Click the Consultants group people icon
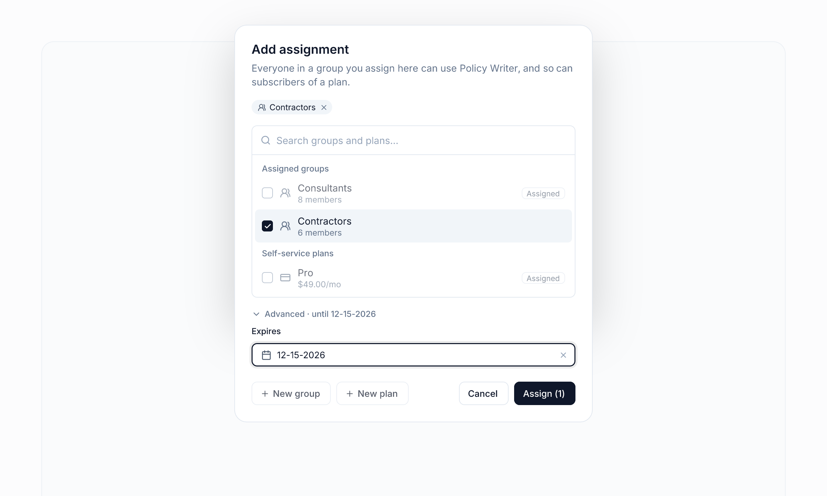Viewport: 827px width, 496px height. coord(285,193)
